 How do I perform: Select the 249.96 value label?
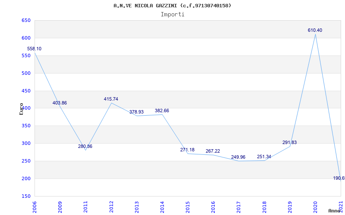[238, 157]
